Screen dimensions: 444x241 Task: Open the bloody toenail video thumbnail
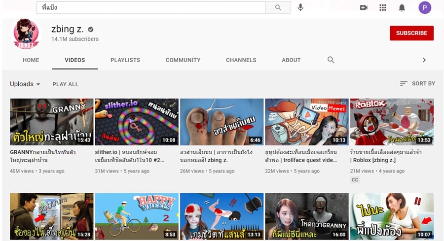coord(222,122)
